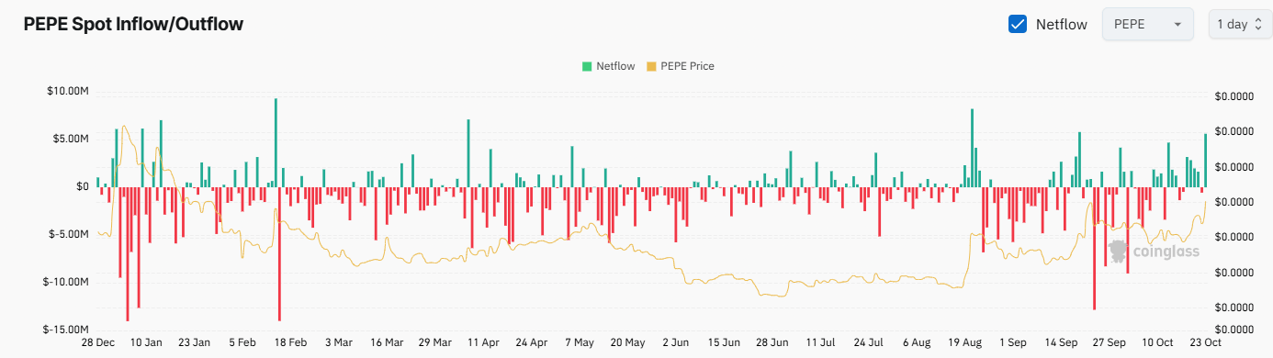Image resolution: width=1273 pixels, height=358 pixels.
Task: Click the 15 Jun date label
Action: coord(724,342)
